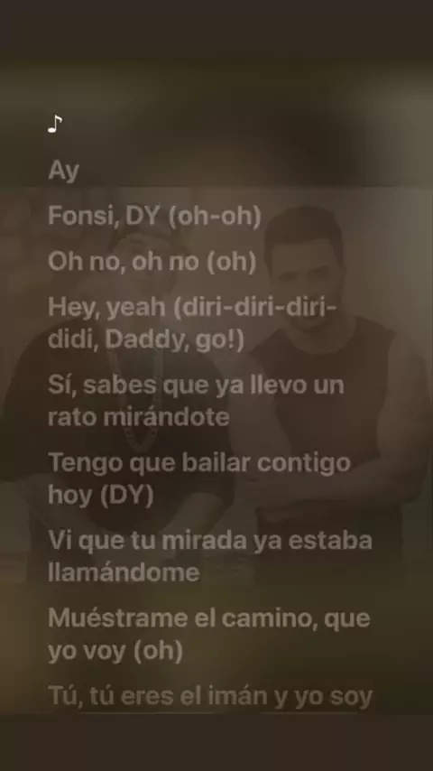Image resolution: width=433 pixels, height=771 pixels.
Task: Jump to "Tengo que bailar contigo" line
Action: (199, 463)
